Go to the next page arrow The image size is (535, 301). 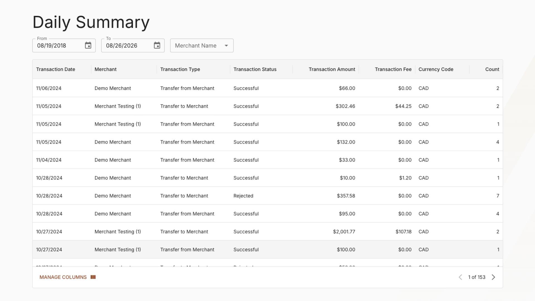[493, 277]
